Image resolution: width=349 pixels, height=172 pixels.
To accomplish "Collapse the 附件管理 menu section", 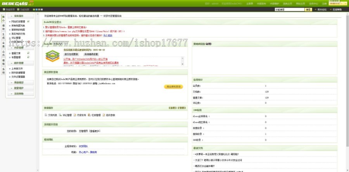I will tap(21, 63).
